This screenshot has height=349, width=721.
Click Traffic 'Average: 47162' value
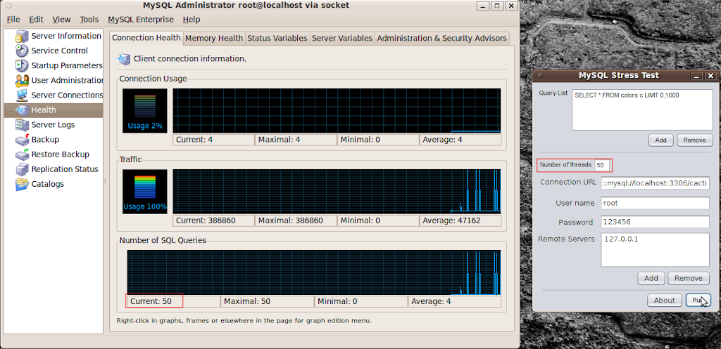click(x=460, y=220)
